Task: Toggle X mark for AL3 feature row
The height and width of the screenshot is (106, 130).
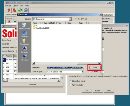Action: click(4, 75)
